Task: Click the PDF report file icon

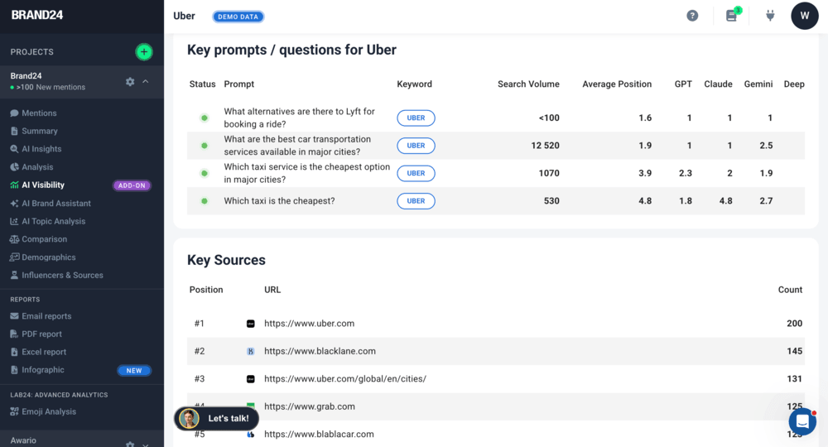Action: tap(14, 334)
